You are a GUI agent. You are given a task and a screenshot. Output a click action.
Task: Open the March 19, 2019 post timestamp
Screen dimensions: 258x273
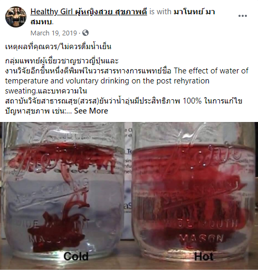click(x=54, y=33)
